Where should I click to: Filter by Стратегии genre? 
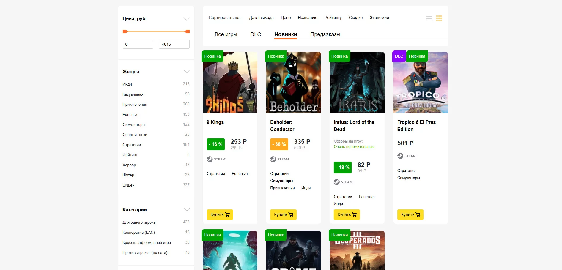click(x=132, y=145)
